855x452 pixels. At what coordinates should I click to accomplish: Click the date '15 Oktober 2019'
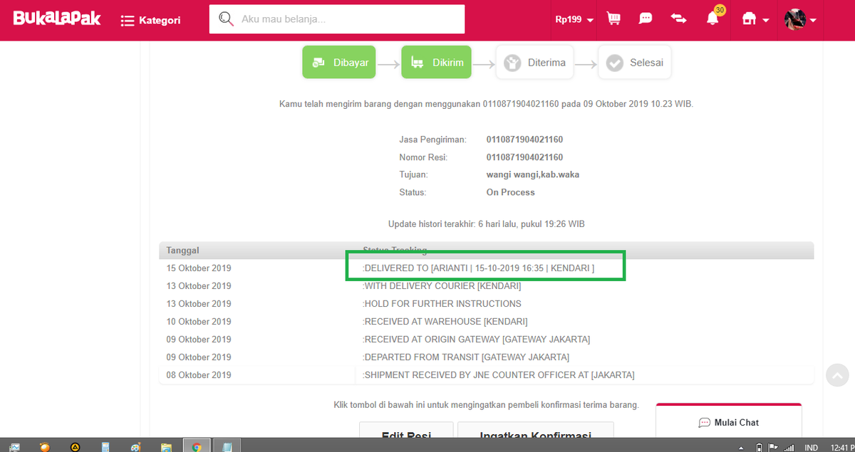(x=199, y=268)
